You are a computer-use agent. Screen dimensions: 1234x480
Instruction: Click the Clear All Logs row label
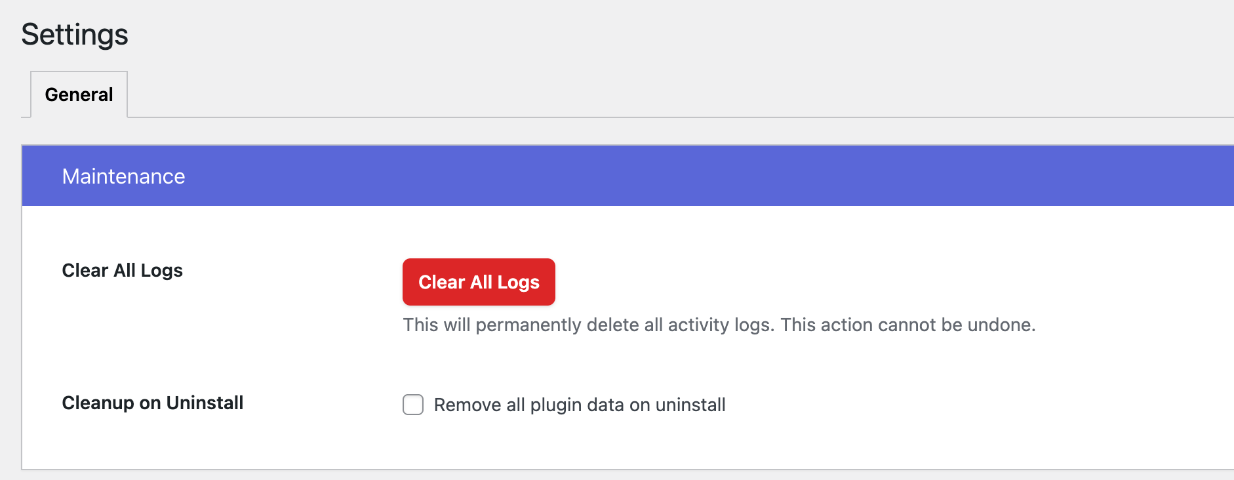[x=121, y=270]
